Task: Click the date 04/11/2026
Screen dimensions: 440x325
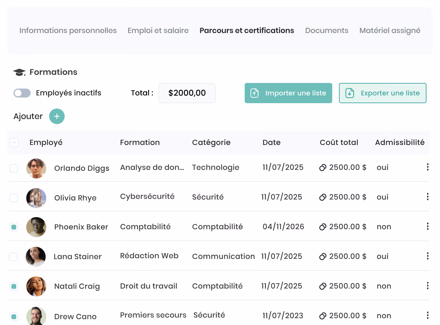Action: tap(283, 227)
